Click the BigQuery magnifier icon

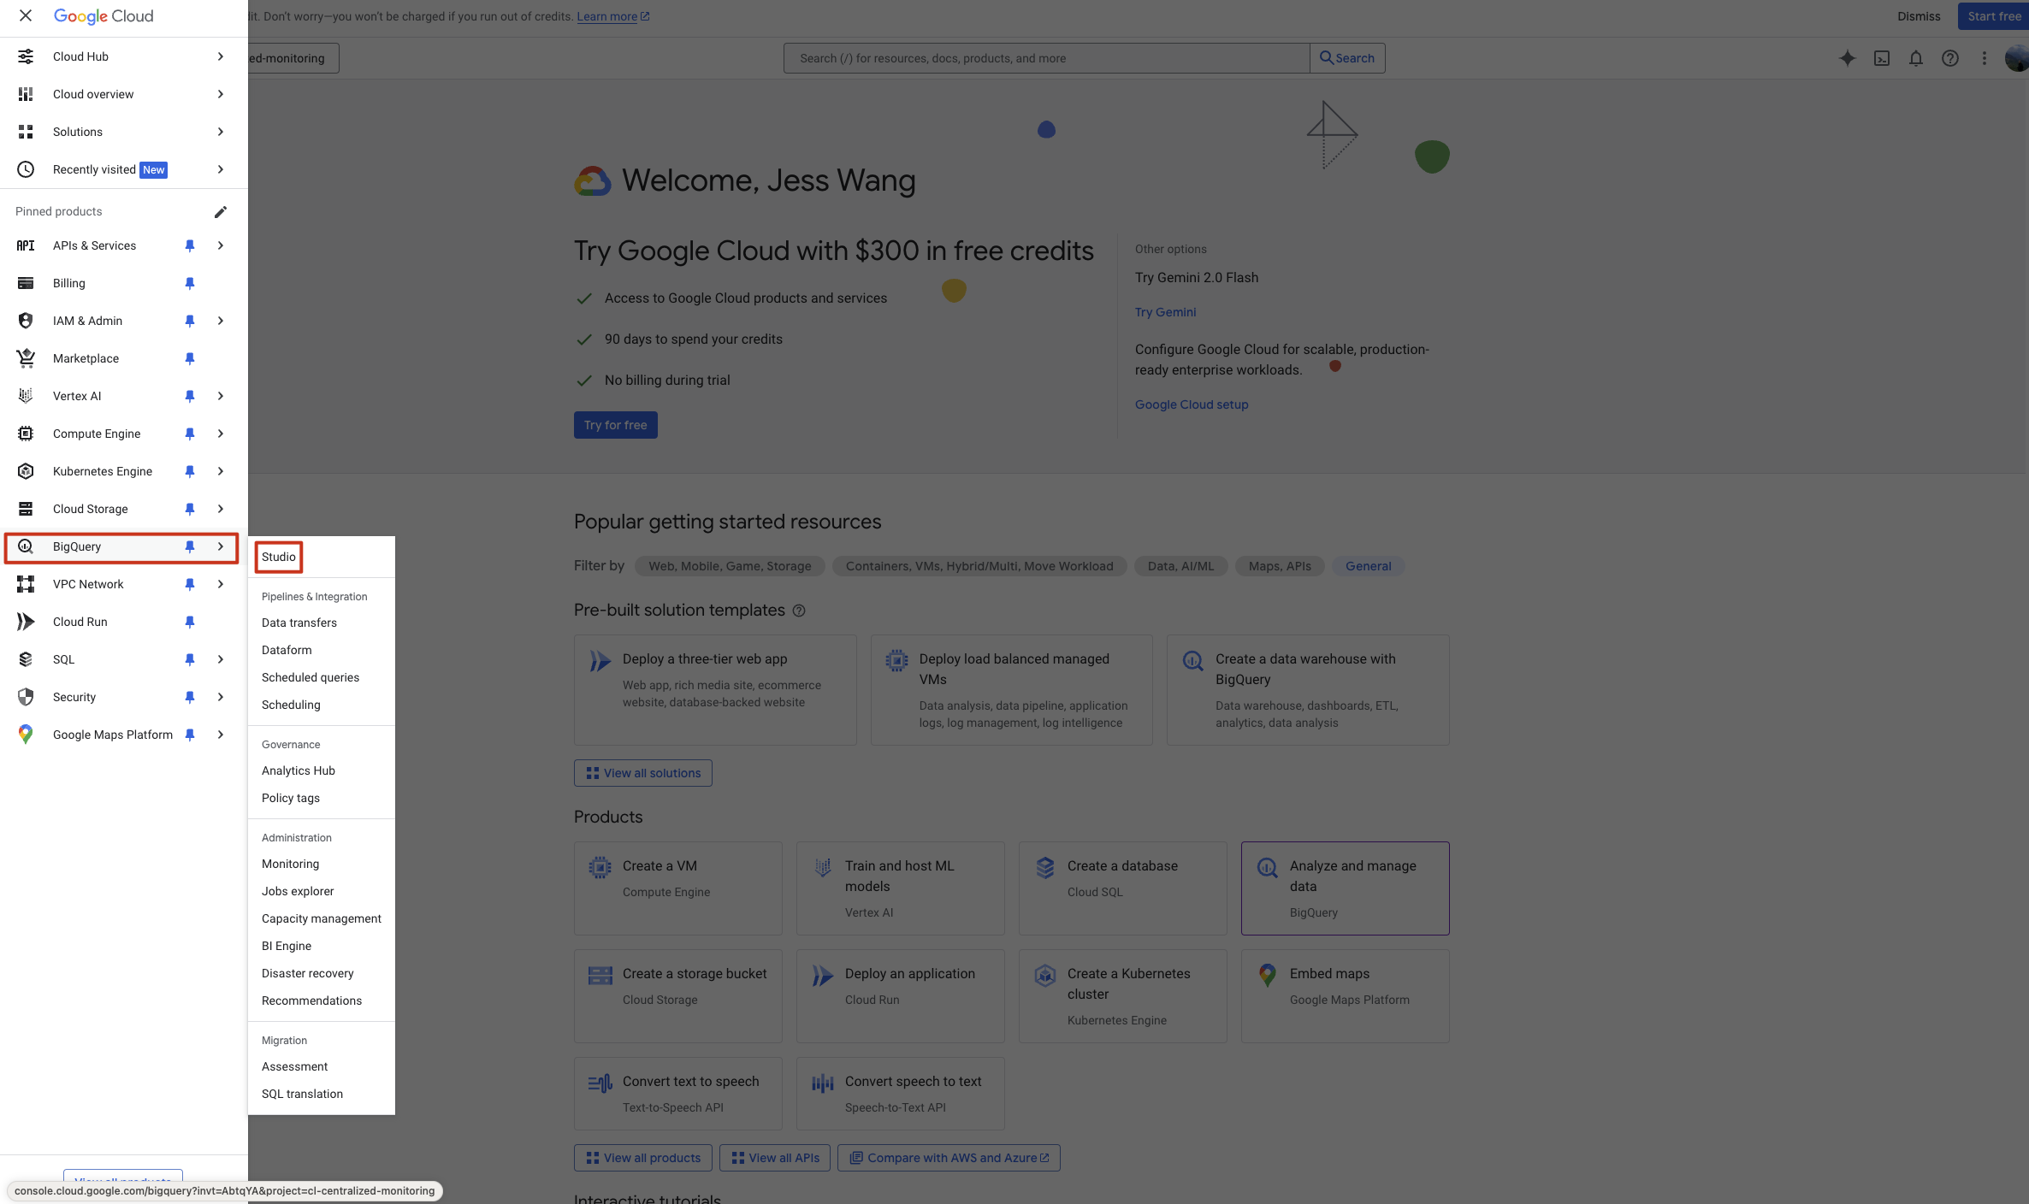pos(26,546)
